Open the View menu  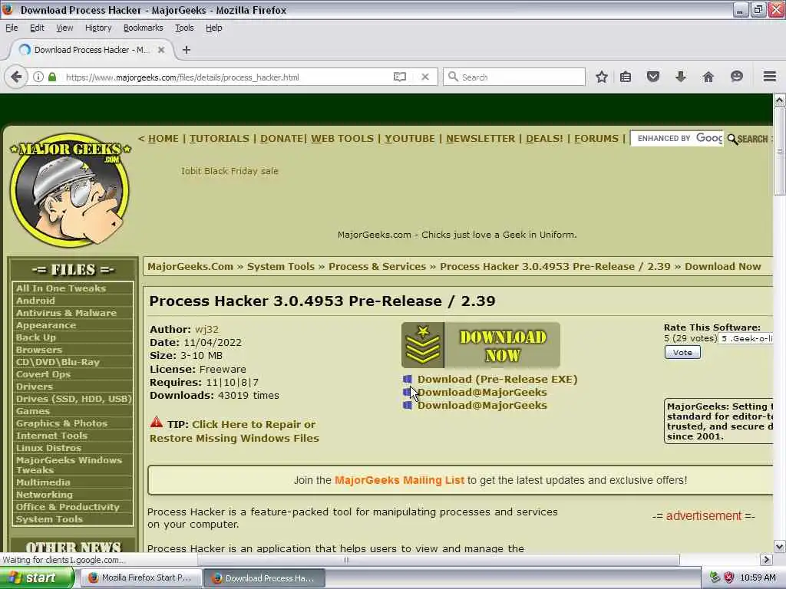[x=64, y=28]
